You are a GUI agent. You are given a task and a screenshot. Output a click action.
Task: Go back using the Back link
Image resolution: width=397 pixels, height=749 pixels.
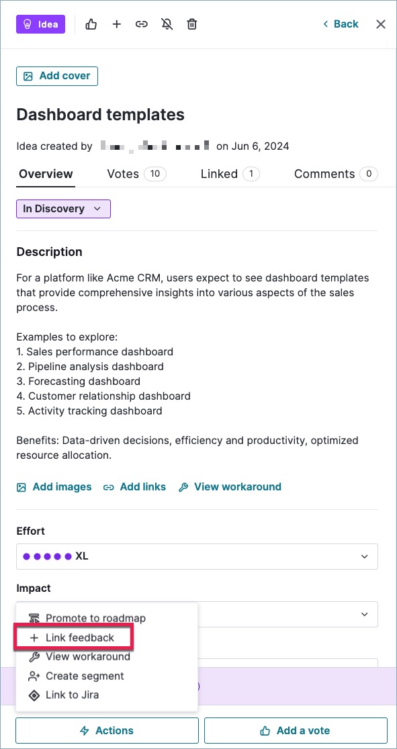341,24
